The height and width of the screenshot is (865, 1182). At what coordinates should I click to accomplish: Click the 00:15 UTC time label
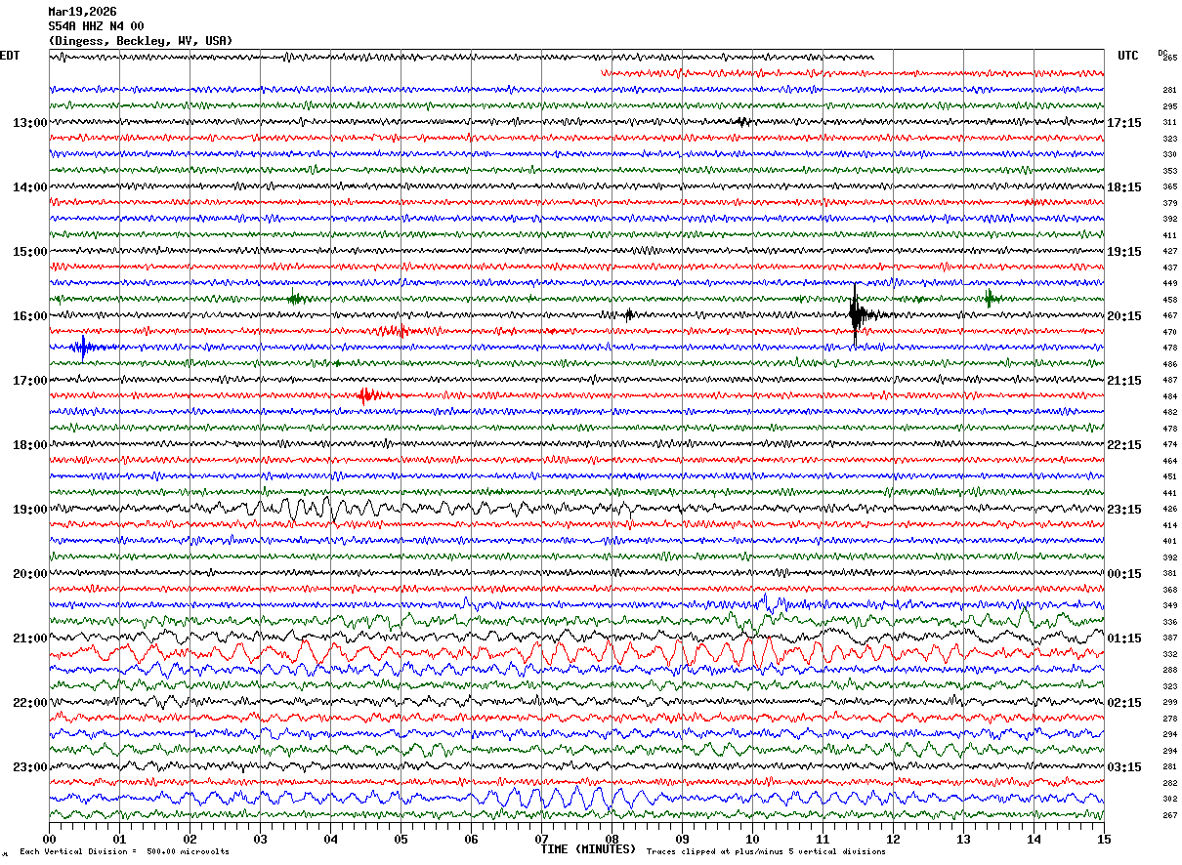tap(1124, 573)
